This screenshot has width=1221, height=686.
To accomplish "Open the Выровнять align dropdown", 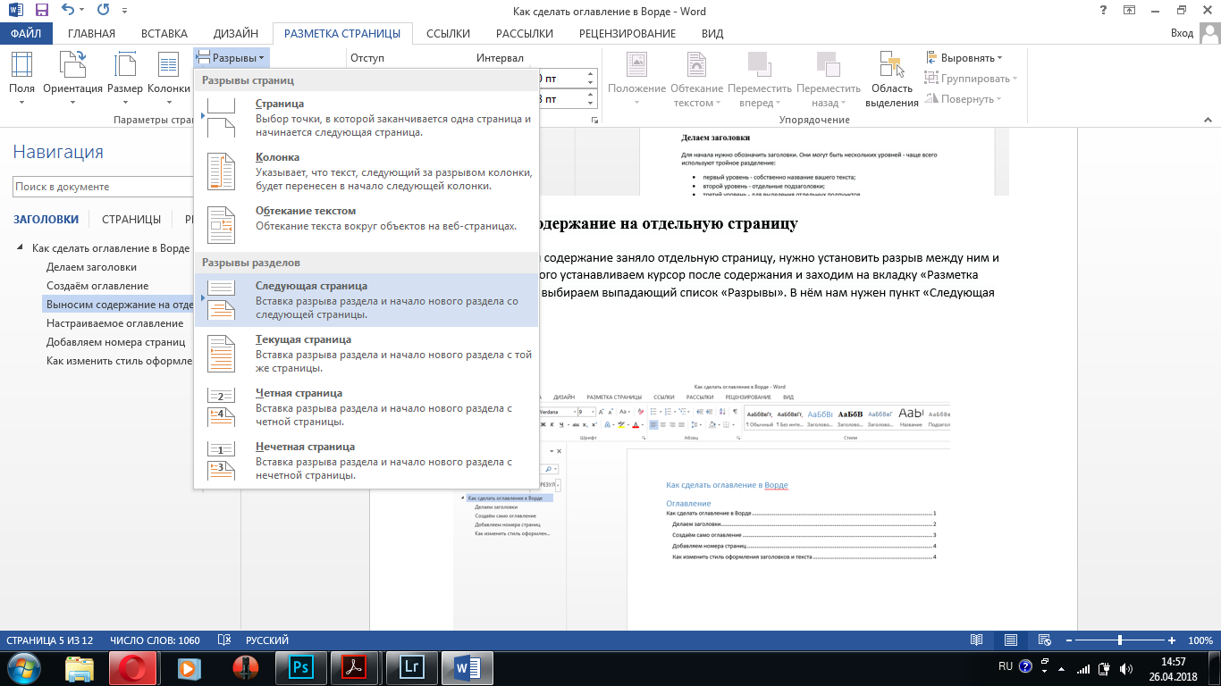I will (x=964, y=58).
